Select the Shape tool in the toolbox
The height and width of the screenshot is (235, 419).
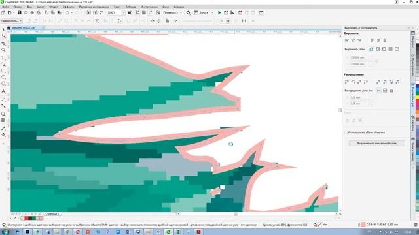(3, 36)
